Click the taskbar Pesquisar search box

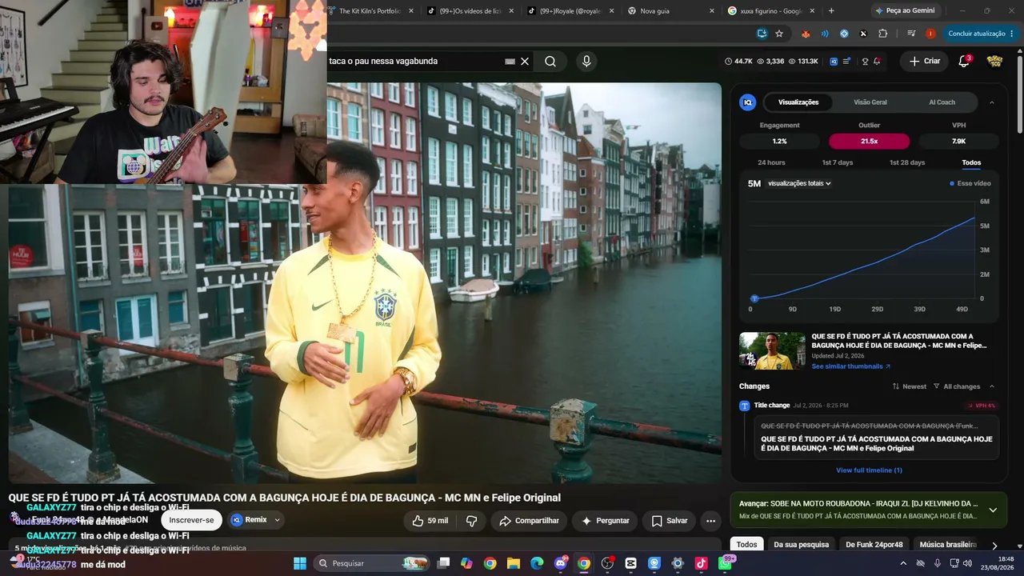click(x=372, y=563)
